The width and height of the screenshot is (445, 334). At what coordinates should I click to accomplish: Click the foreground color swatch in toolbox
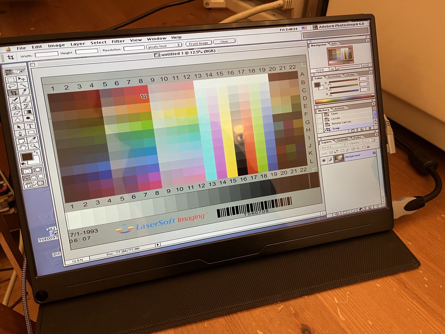(x=26, y=157)
